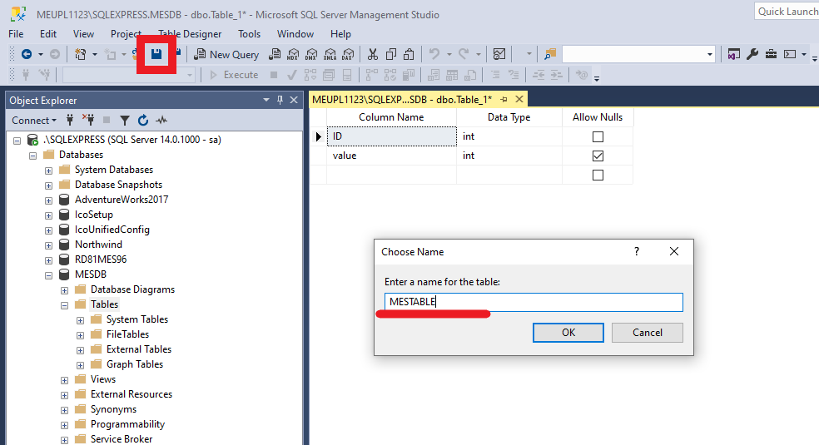Collapse the Tables folder node
Screen dimensions: 819x445
pyautogui.click(x=64, y=305)
